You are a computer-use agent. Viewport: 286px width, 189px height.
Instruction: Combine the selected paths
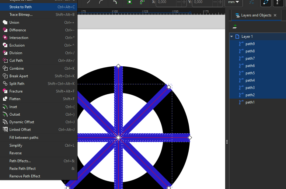point(39,68)
